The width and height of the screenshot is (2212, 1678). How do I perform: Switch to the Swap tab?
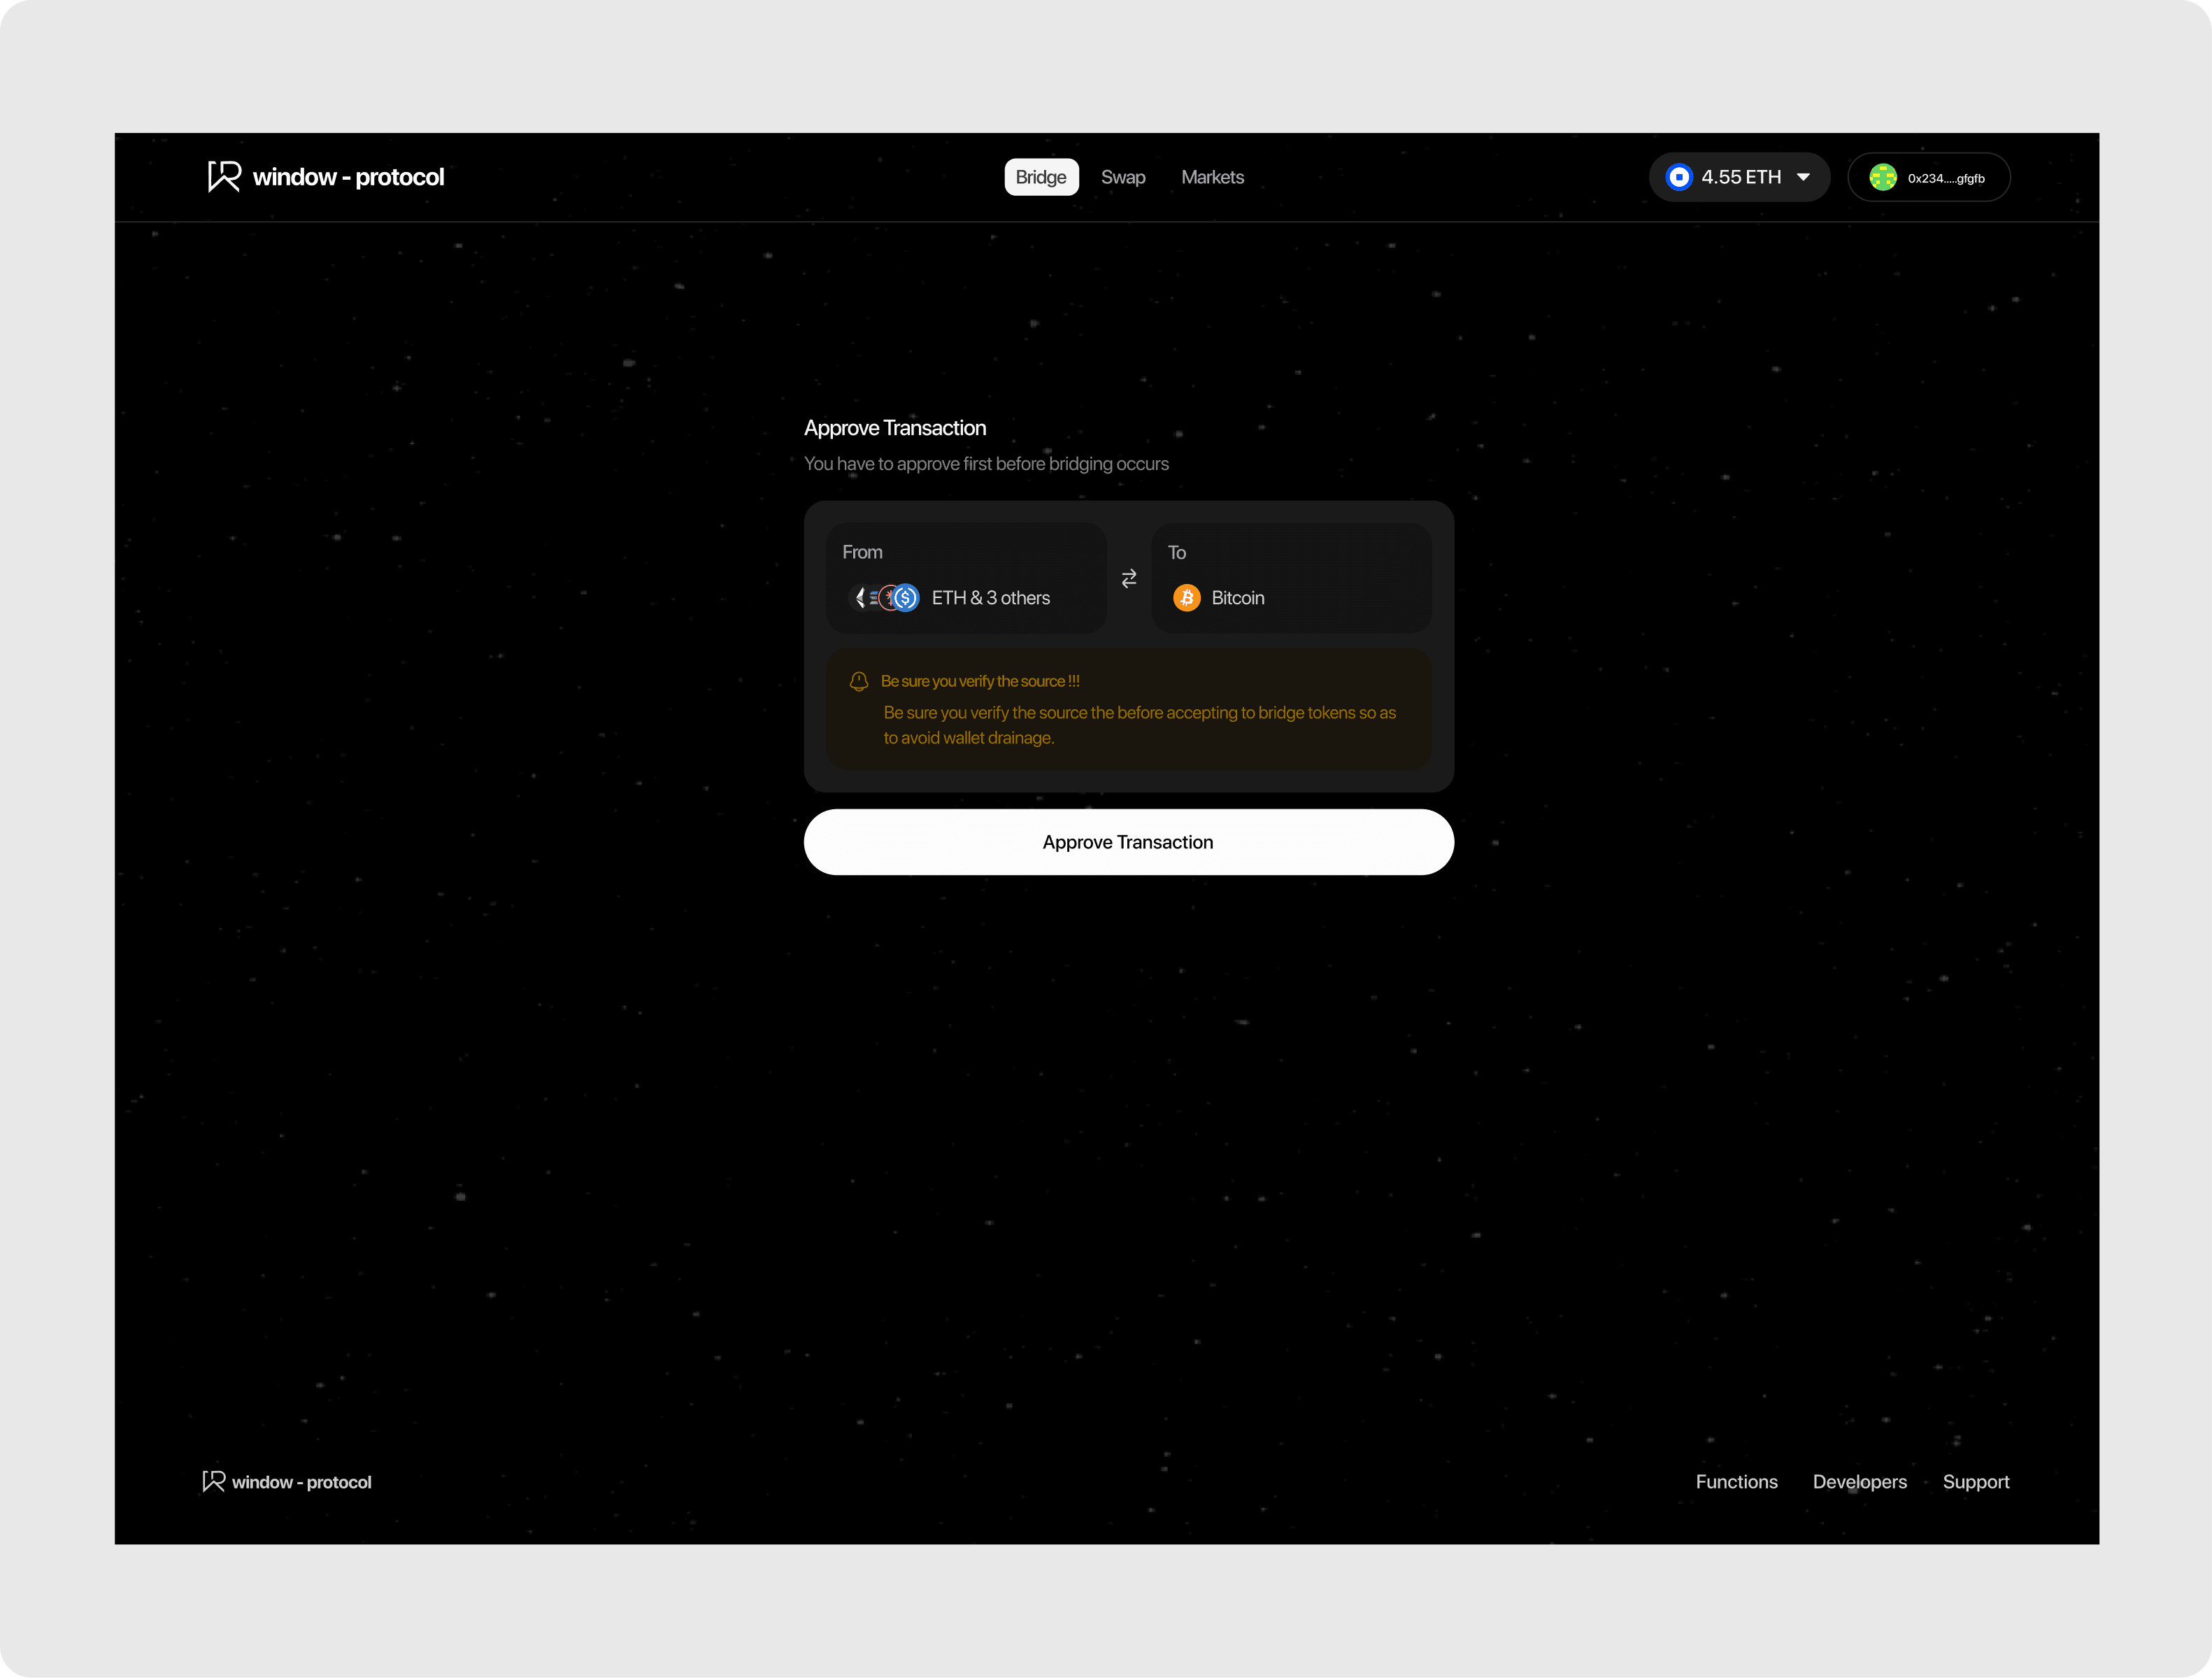(x=1123, y=177)
